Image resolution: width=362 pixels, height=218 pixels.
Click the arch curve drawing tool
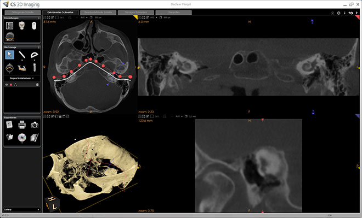tap(9, 68)
